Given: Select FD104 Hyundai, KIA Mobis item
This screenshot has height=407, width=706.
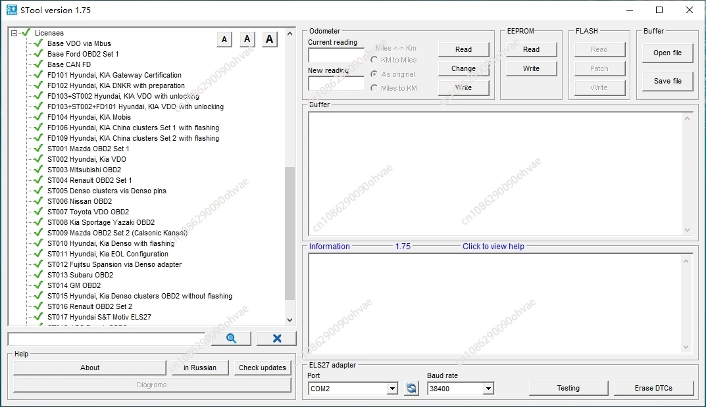Looking at the screenshot, I should point(89,117).
